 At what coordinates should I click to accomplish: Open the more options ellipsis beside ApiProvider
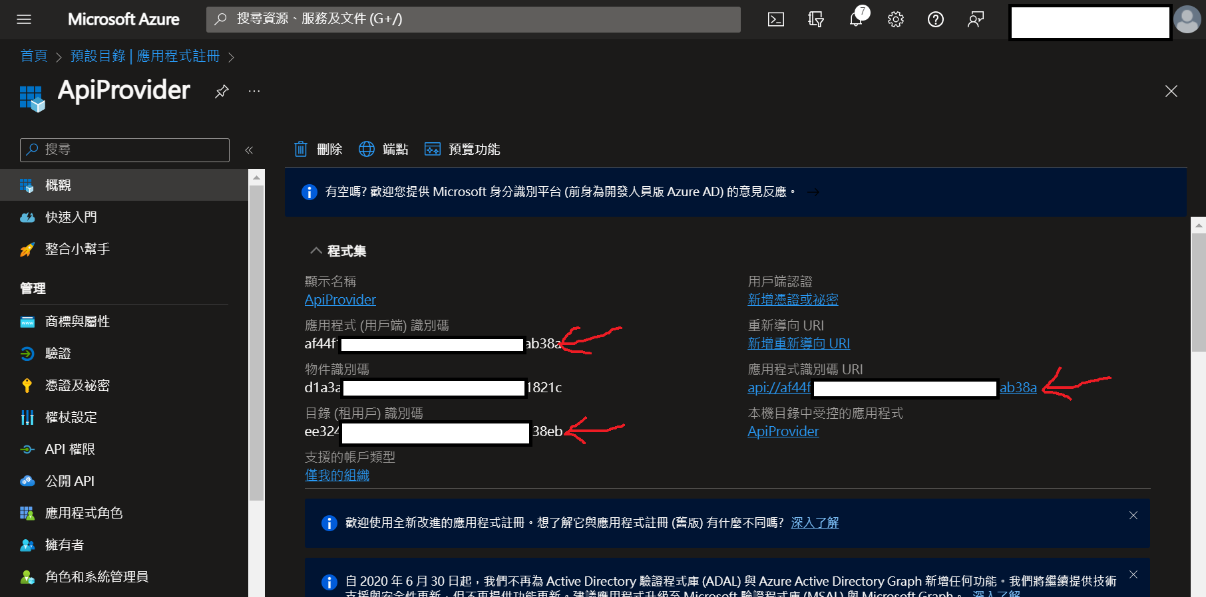254,91
